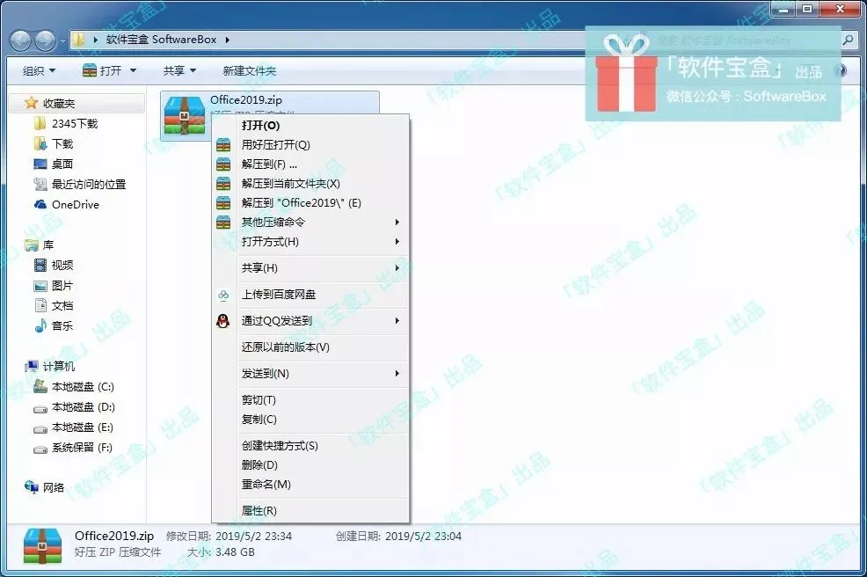Screen dimensions: 867x577
Task: Click the 本地磁盘 (C:) drive icon
Action: (40, 386)
